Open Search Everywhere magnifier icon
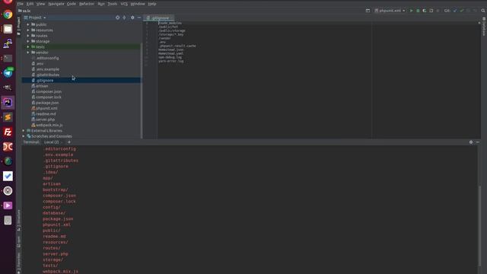Image resolution: width=487 pixels, height=274 pixels. tap(483, 11)
